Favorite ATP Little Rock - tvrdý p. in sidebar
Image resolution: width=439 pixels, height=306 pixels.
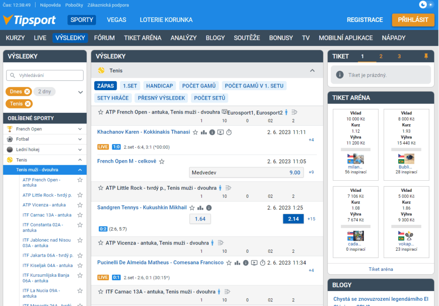80,195
